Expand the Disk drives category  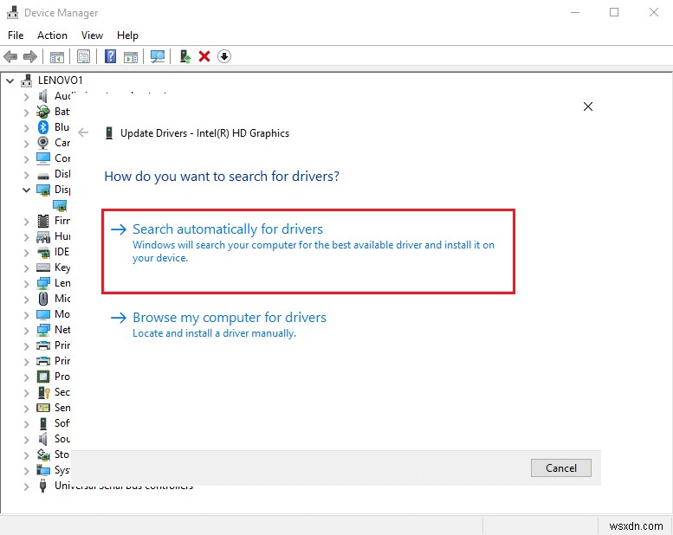27,175
